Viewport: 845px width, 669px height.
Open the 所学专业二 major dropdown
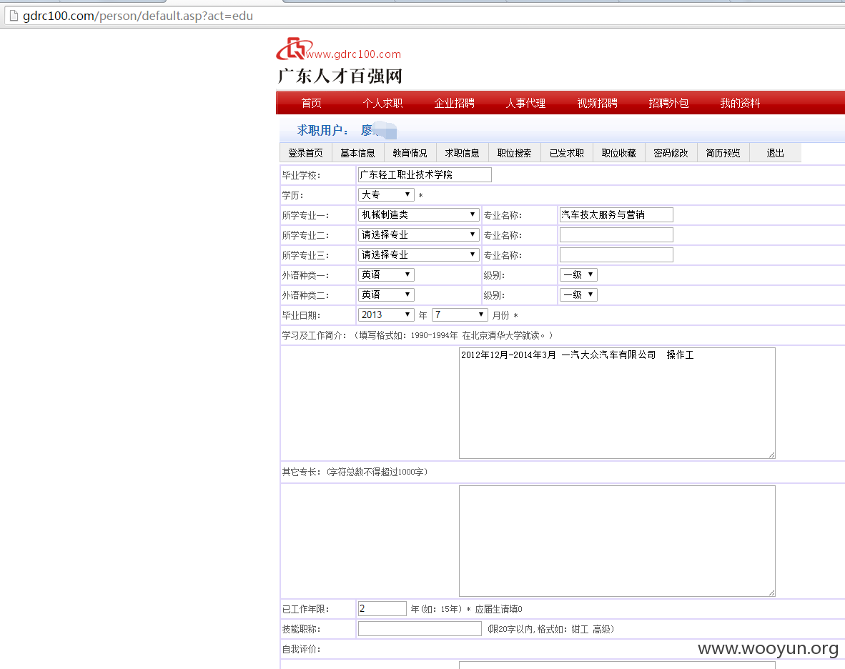point(418,234)
